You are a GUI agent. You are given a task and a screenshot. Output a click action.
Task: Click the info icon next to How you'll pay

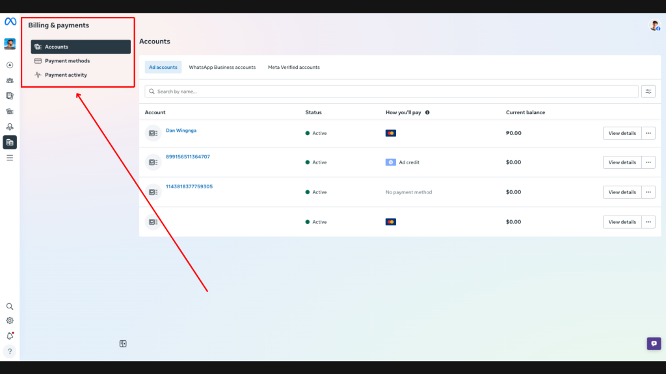pyautogui.click(x=427, y=112)
